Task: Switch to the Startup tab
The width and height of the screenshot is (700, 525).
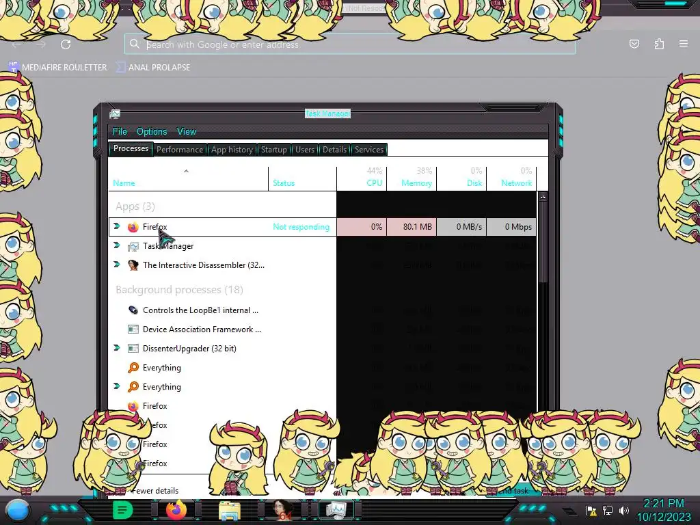Action: (273, 150)
